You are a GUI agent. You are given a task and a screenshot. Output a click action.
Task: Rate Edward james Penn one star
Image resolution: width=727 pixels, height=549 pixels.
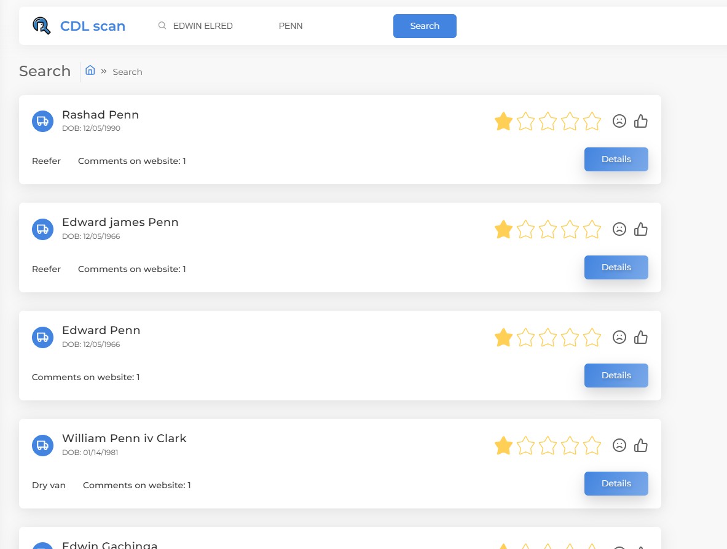click(x=503, y=229)
